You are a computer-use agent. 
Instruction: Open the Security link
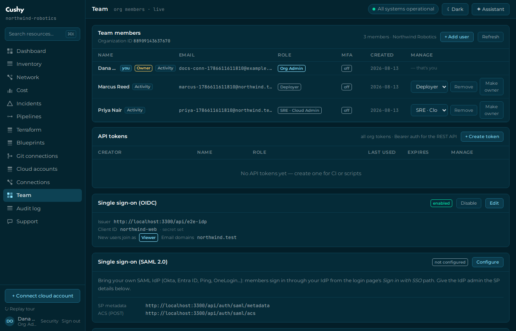[x=50, y=321]
